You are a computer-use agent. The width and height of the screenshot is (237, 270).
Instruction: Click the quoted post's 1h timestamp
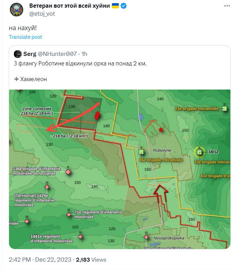point(84,54)
